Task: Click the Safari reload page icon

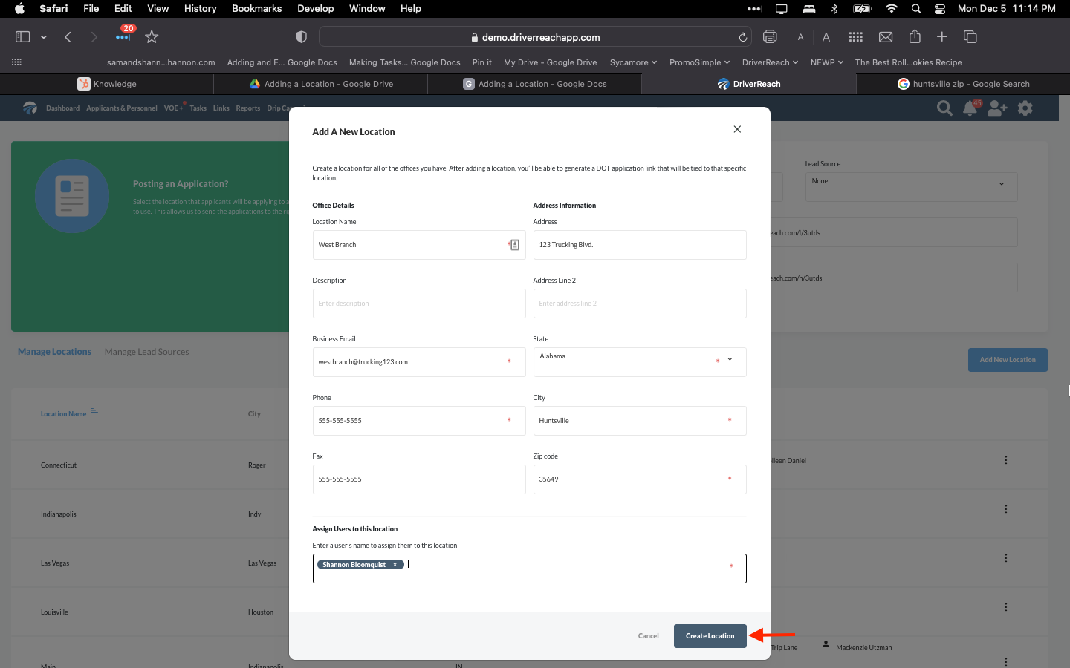Action: pos(742,37)
